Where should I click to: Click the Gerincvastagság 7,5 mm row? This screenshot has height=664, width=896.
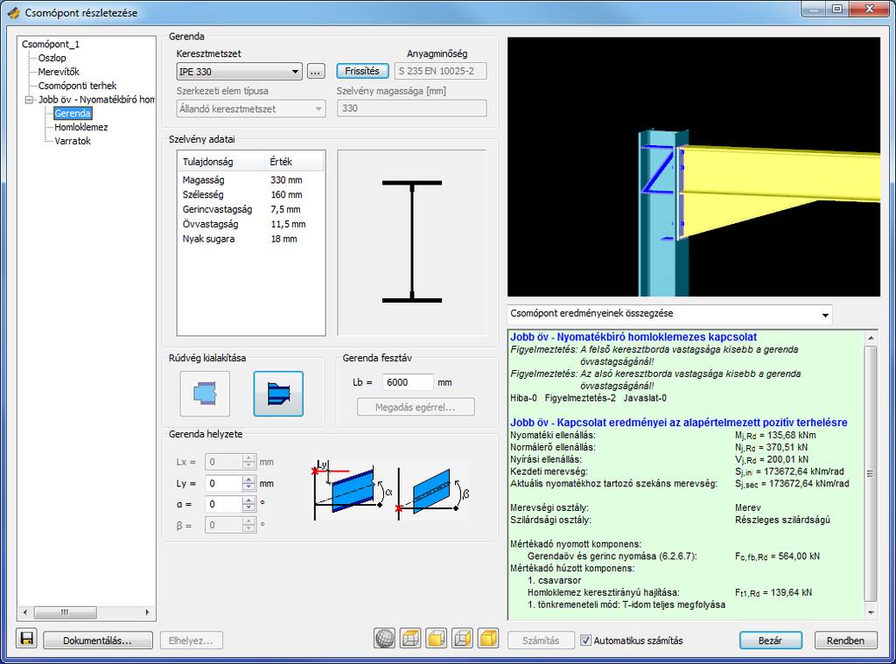(x=251, y=210)
